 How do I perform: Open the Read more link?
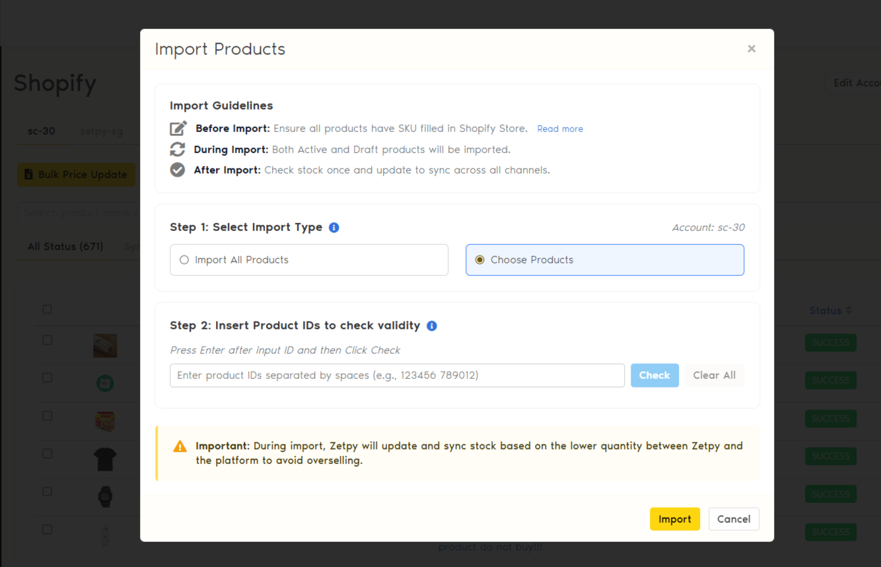tap(560, 129)
